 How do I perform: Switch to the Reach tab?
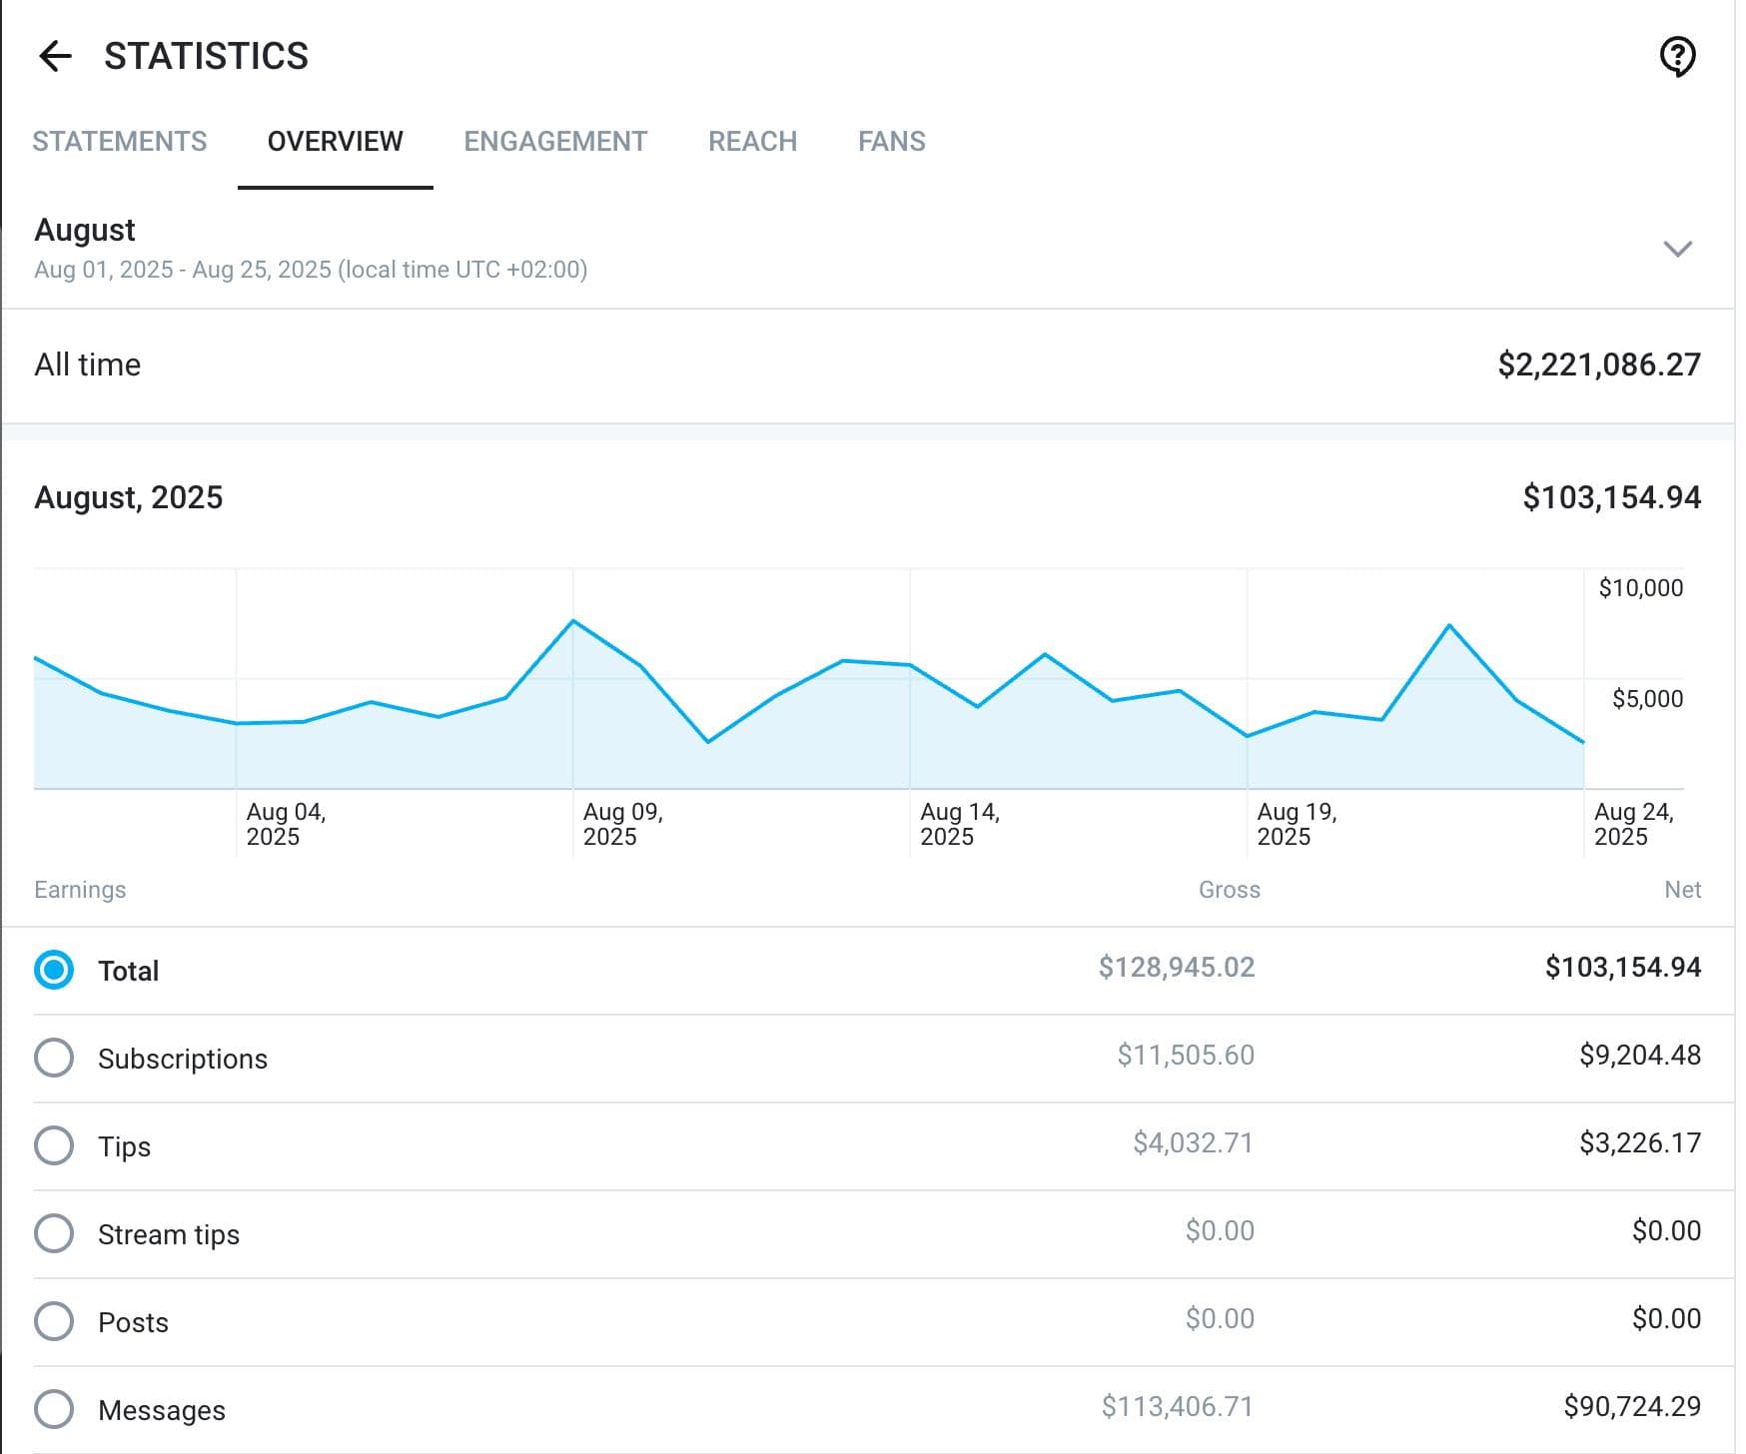[752, 142]
